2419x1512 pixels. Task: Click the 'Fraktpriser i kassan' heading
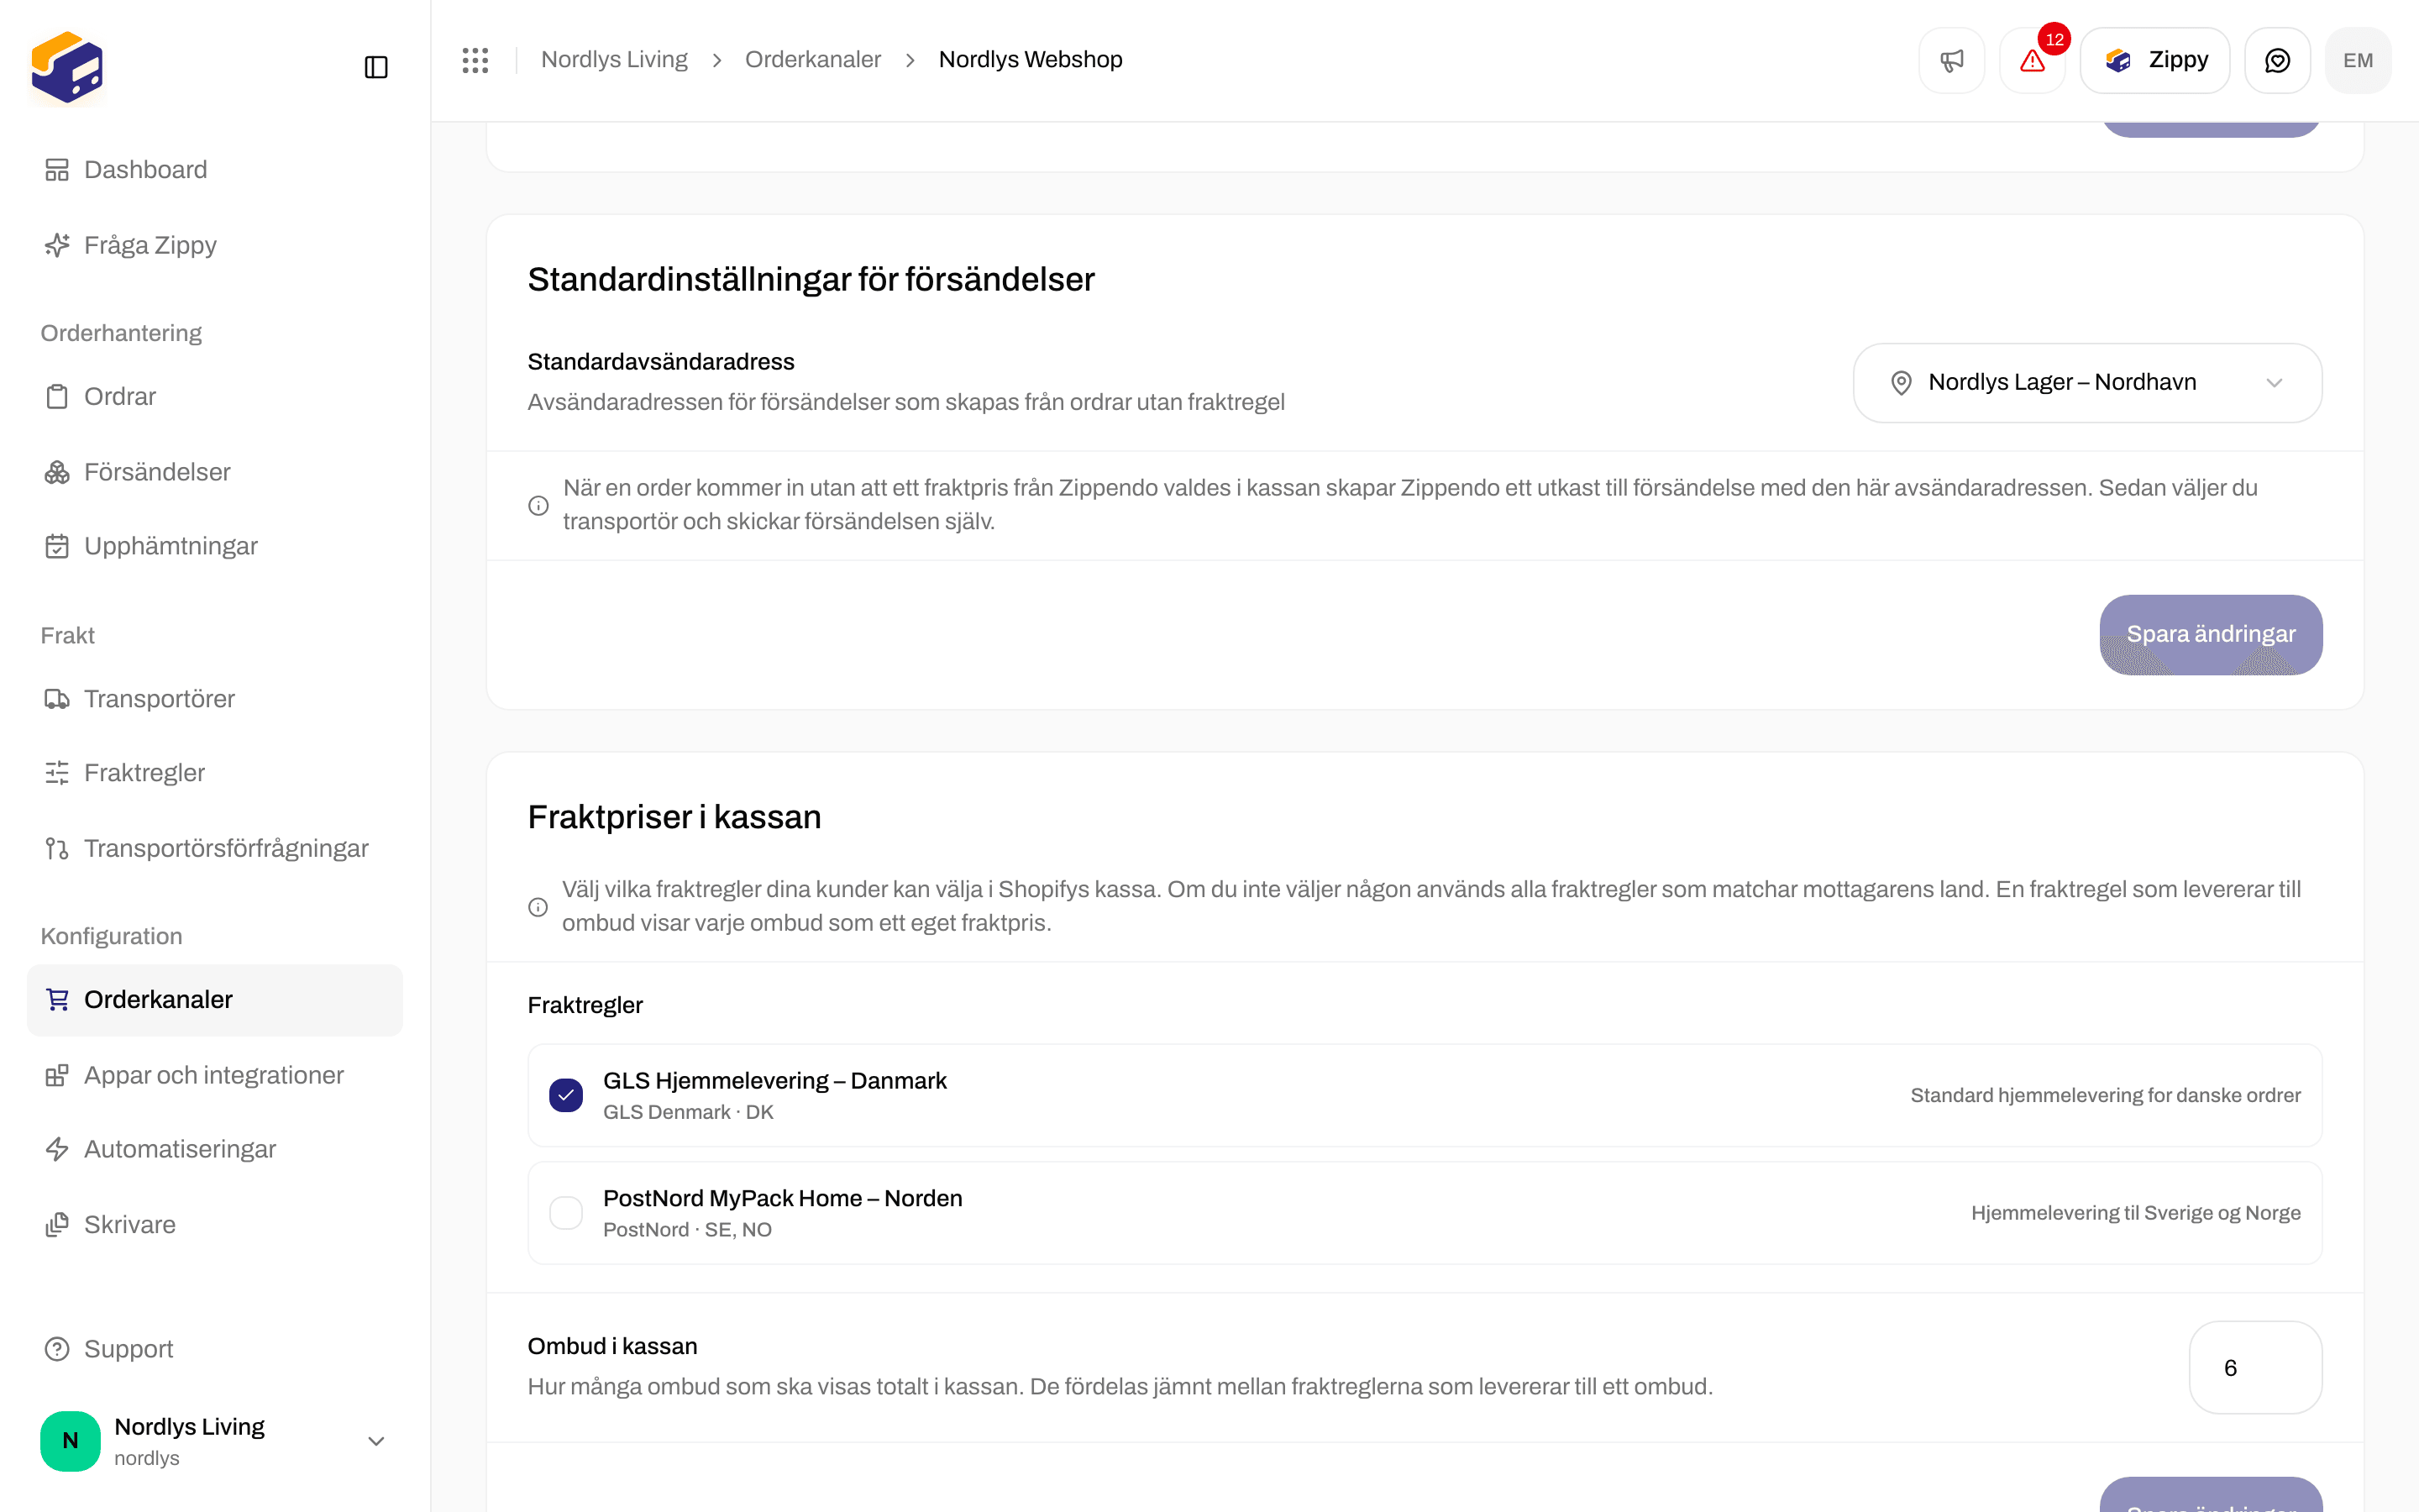click(x=674, y=817)
